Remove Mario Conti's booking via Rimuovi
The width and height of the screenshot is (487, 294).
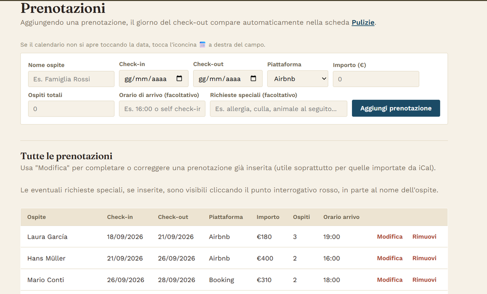[424, 280]
